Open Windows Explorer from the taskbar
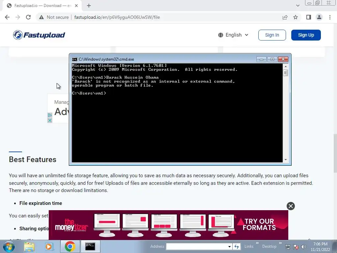 pyautogui.click(x=29, y=246)
